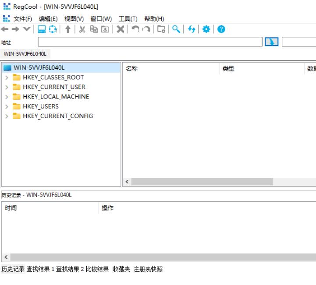
Task: Open the navigation history dropdown arrow
Action: [x=27, y=29]
